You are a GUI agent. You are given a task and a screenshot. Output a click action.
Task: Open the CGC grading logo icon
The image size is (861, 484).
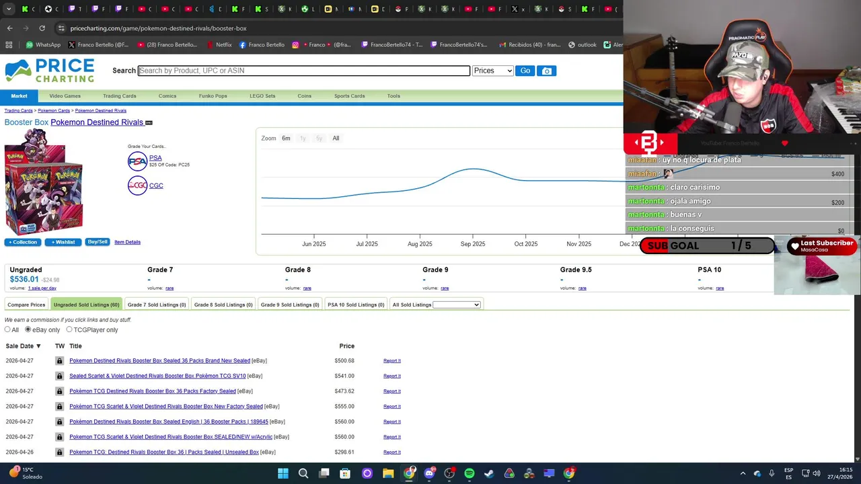coord(137,186)
